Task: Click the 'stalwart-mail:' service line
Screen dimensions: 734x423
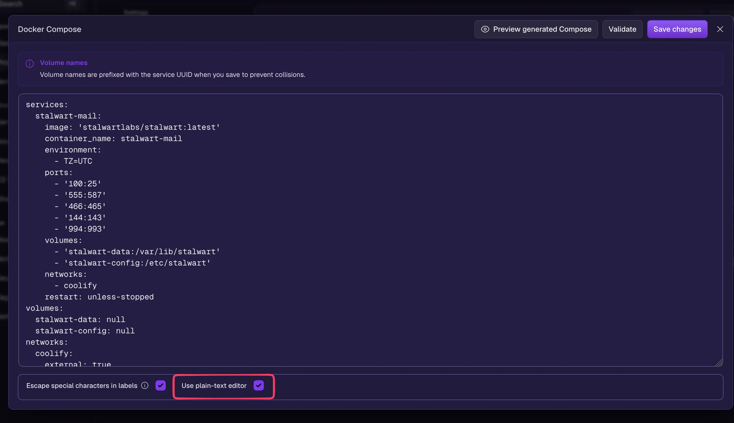Action: point(68,116)
